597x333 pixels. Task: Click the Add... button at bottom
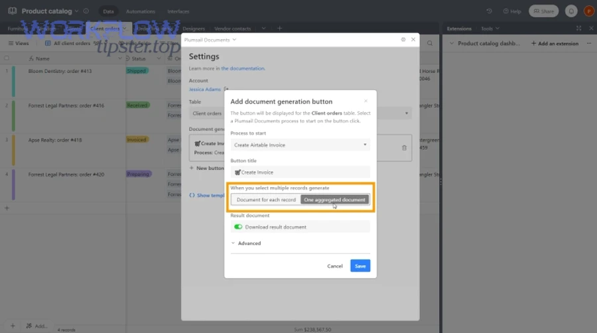click(36, 326)
